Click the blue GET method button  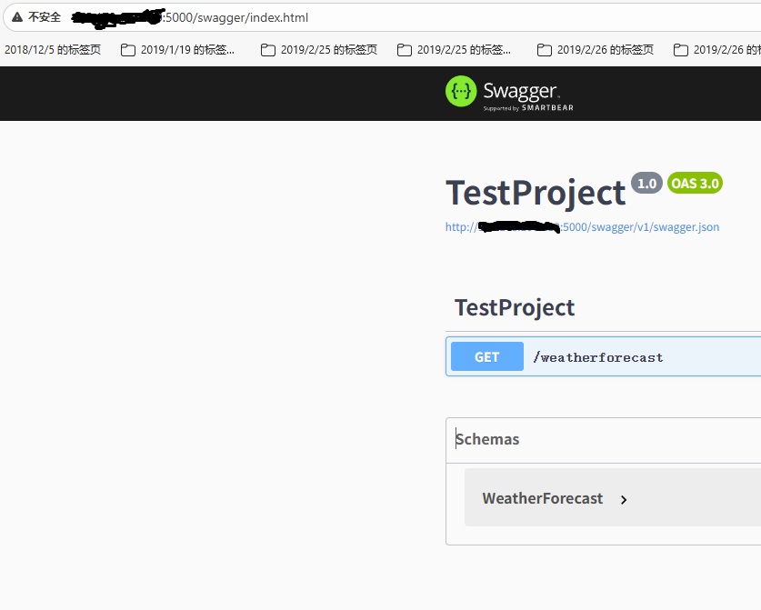pos(486,356)
